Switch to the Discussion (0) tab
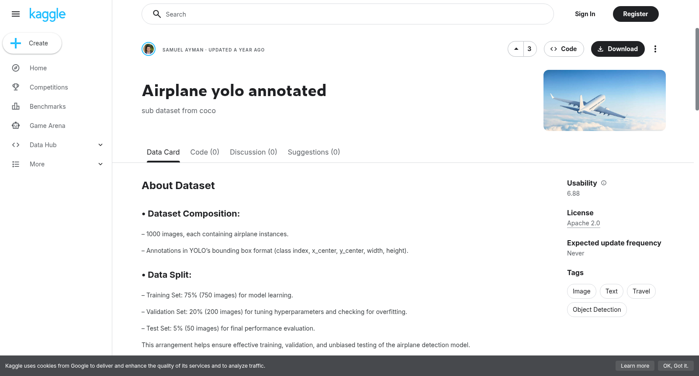This screenshot has width=699, height=376. (x=253, y=152)
